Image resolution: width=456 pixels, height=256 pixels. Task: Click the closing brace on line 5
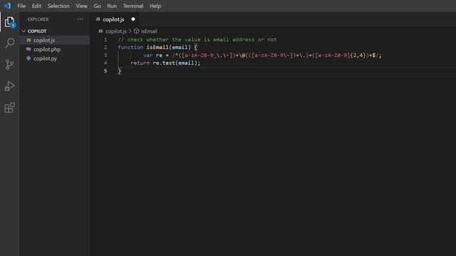click(119, 71)
